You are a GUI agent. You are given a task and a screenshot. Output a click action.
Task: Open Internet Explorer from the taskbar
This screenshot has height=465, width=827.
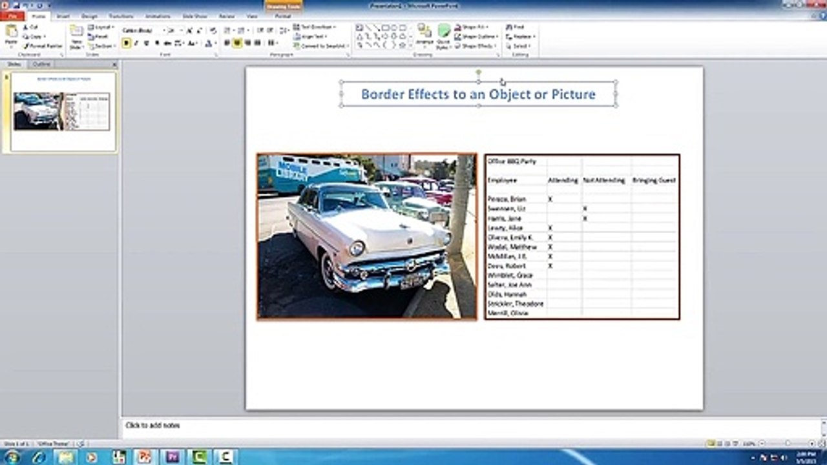(39, 457)
